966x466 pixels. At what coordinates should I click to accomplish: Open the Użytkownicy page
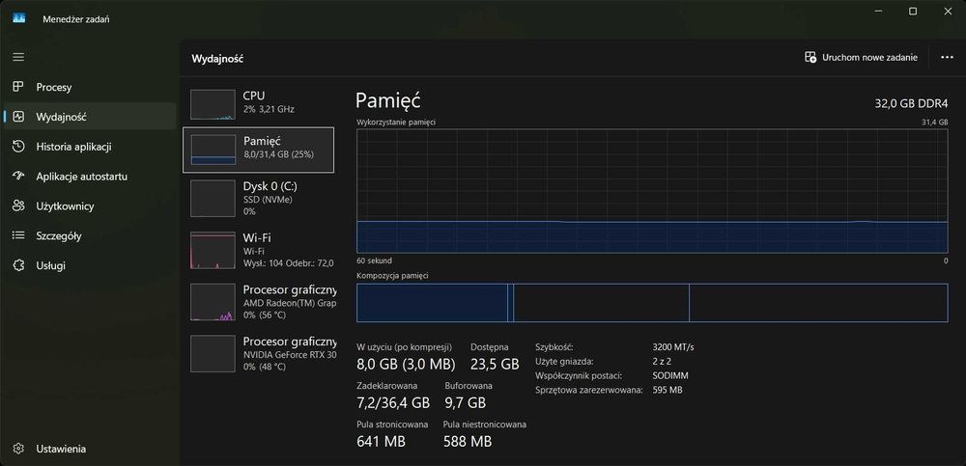tap(90, 206)
